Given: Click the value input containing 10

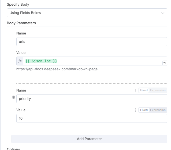Looking at the screenshot, I should point(91,118).
